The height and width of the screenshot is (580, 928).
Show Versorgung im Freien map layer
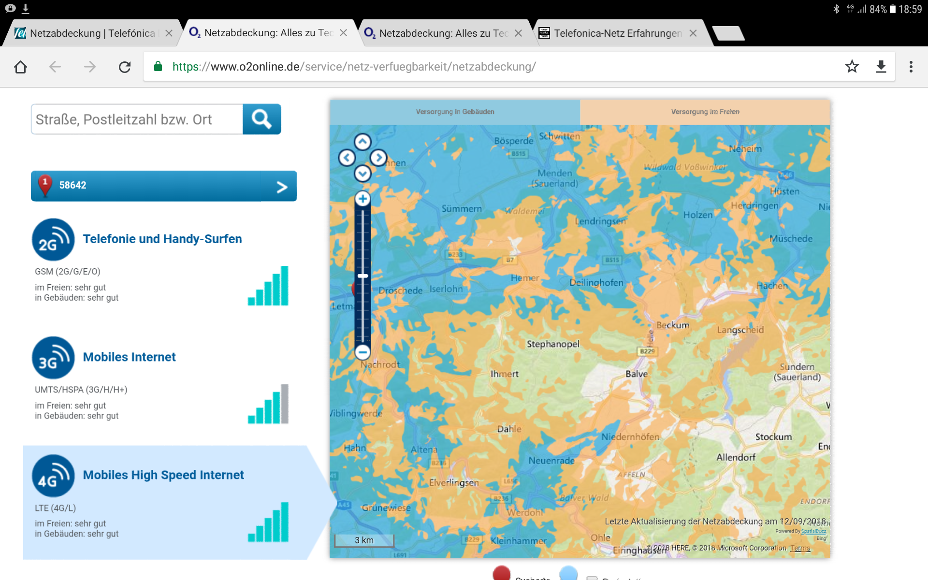tap(705, 112)
